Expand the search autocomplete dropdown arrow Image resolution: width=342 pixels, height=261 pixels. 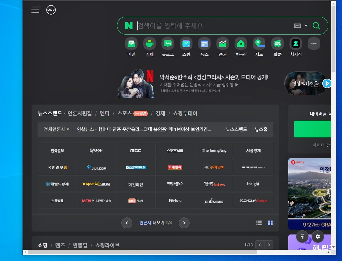click(x=306, y=26)
